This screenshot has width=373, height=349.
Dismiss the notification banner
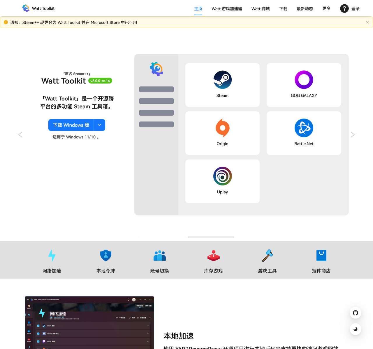(x=367, y=22)
